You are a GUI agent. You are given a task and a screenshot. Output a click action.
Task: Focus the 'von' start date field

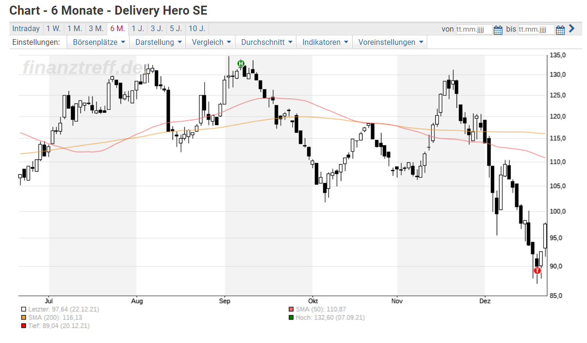[474, 29]
